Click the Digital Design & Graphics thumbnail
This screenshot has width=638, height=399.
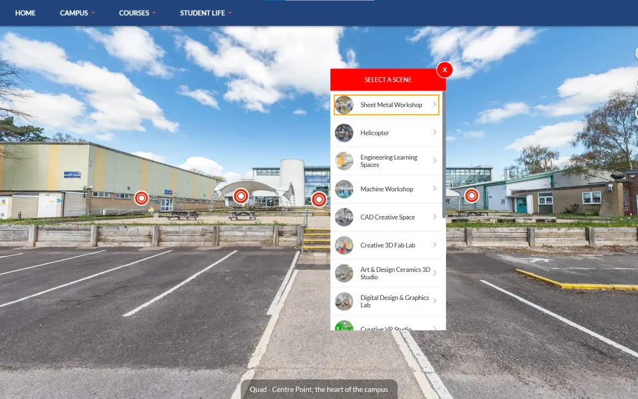[x=344, y=301]
